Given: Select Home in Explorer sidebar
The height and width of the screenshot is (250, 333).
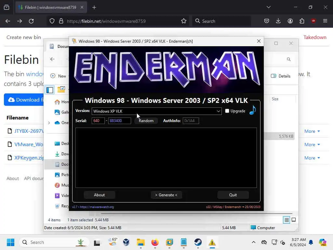Looking at the screenshot, I should tap(61, 102).
